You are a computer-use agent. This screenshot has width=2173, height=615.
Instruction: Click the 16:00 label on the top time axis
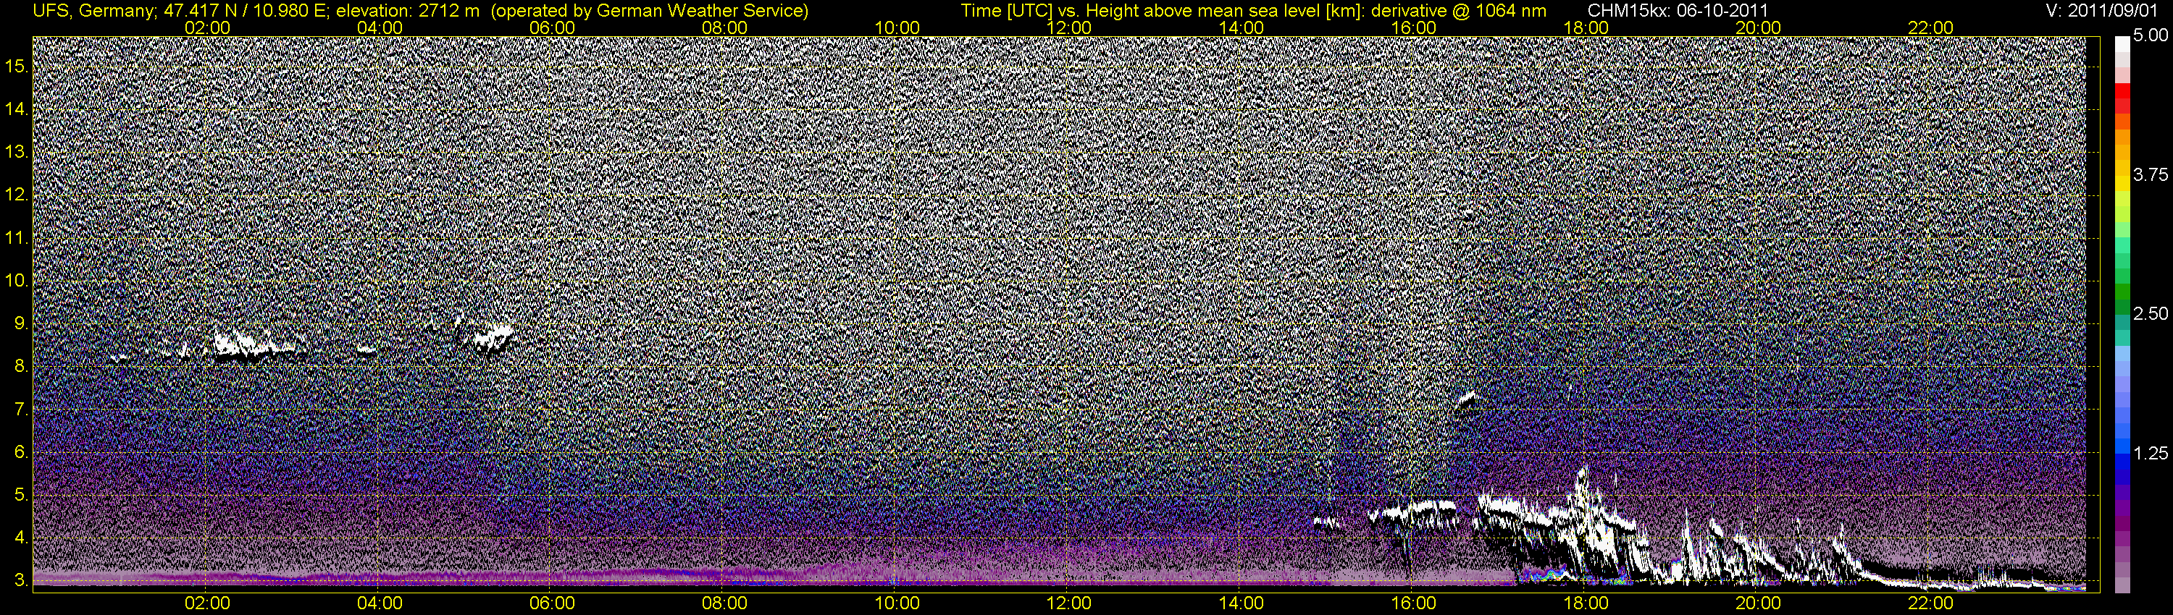(x=1414, y=27)
